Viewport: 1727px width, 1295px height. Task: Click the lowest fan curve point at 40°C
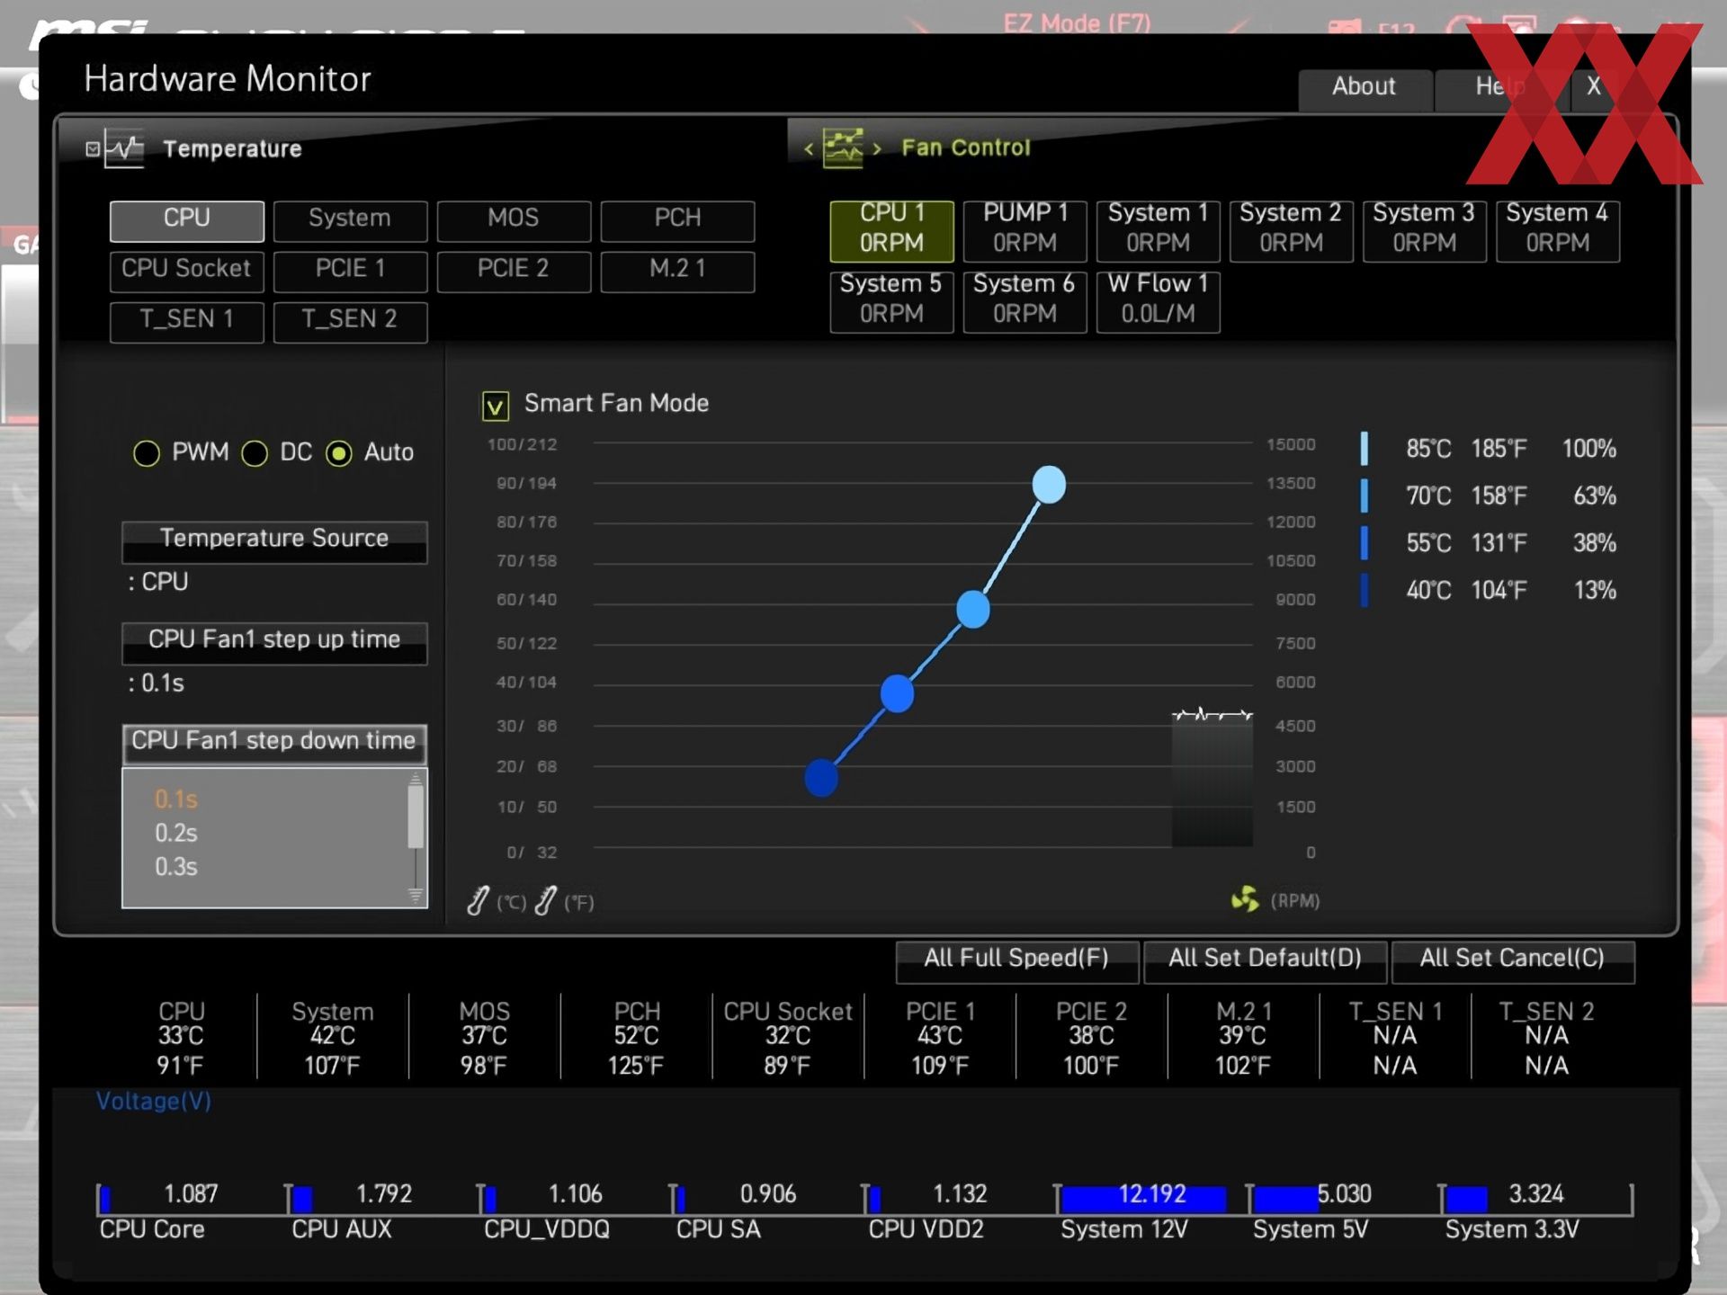(x=821, y=778)
